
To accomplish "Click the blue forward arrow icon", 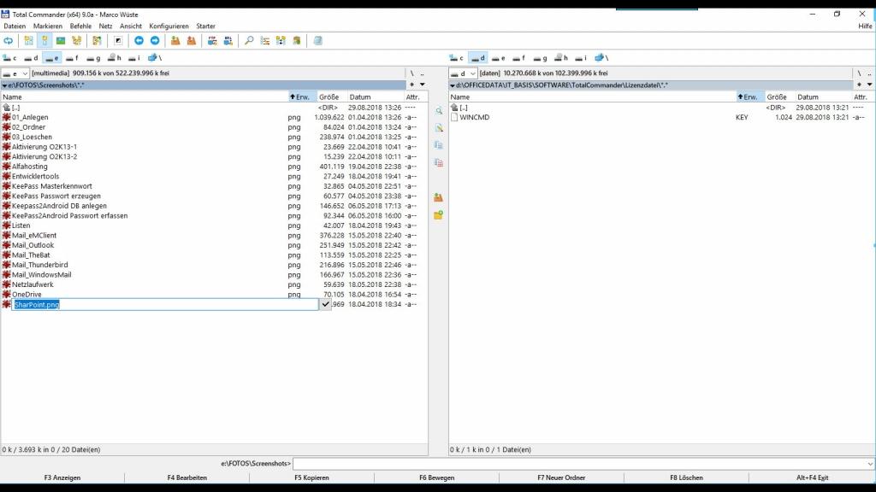I will pos(155,40).
